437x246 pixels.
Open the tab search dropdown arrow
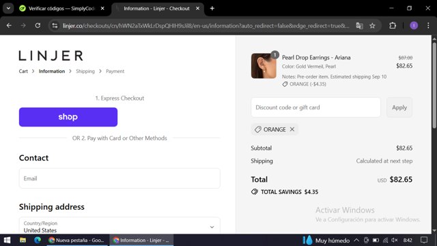pyautogui.click(x=8, y=8)
